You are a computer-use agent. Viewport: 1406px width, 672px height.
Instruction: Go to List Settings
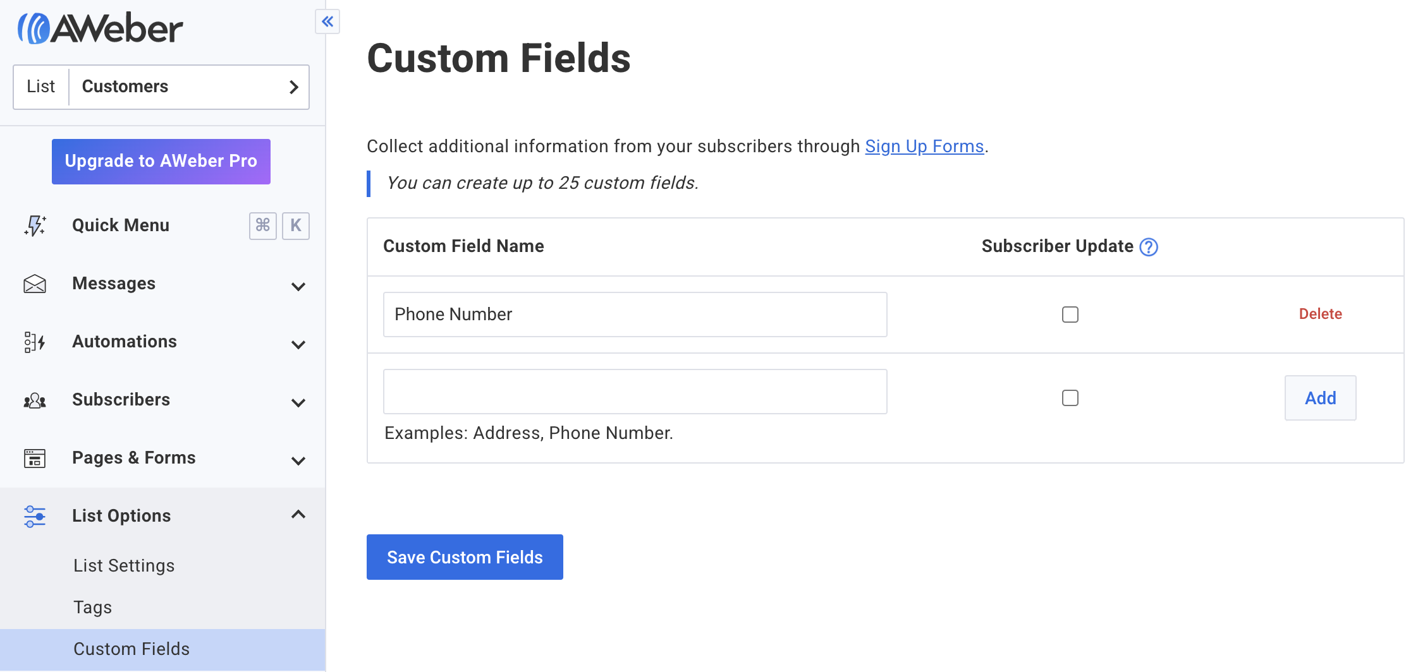click(124, 565)
